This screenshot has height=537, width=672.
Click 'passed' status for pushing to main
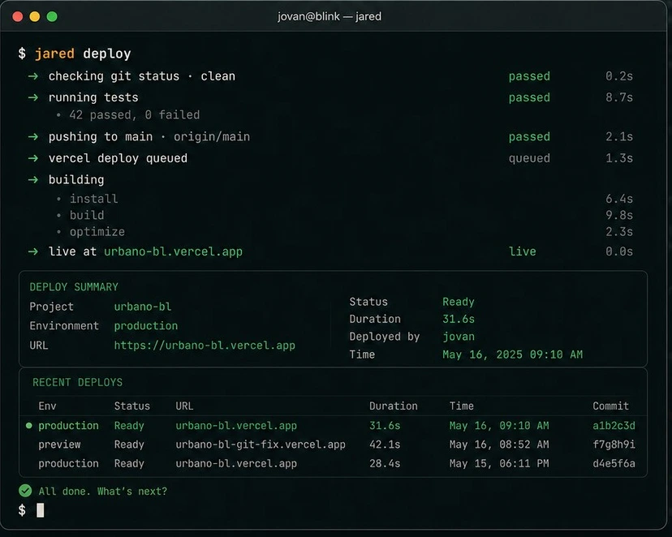point(529,136)
